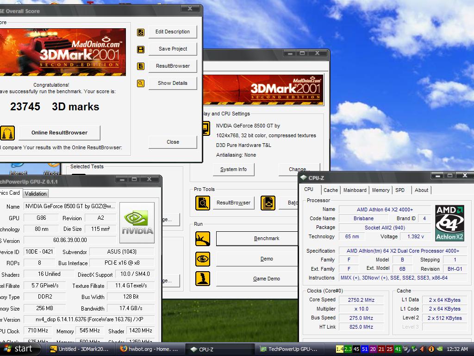Click the Batch run icon in Pro Tools
The width and height of the screenshot is (474, 356).
[x=268, y=203]
